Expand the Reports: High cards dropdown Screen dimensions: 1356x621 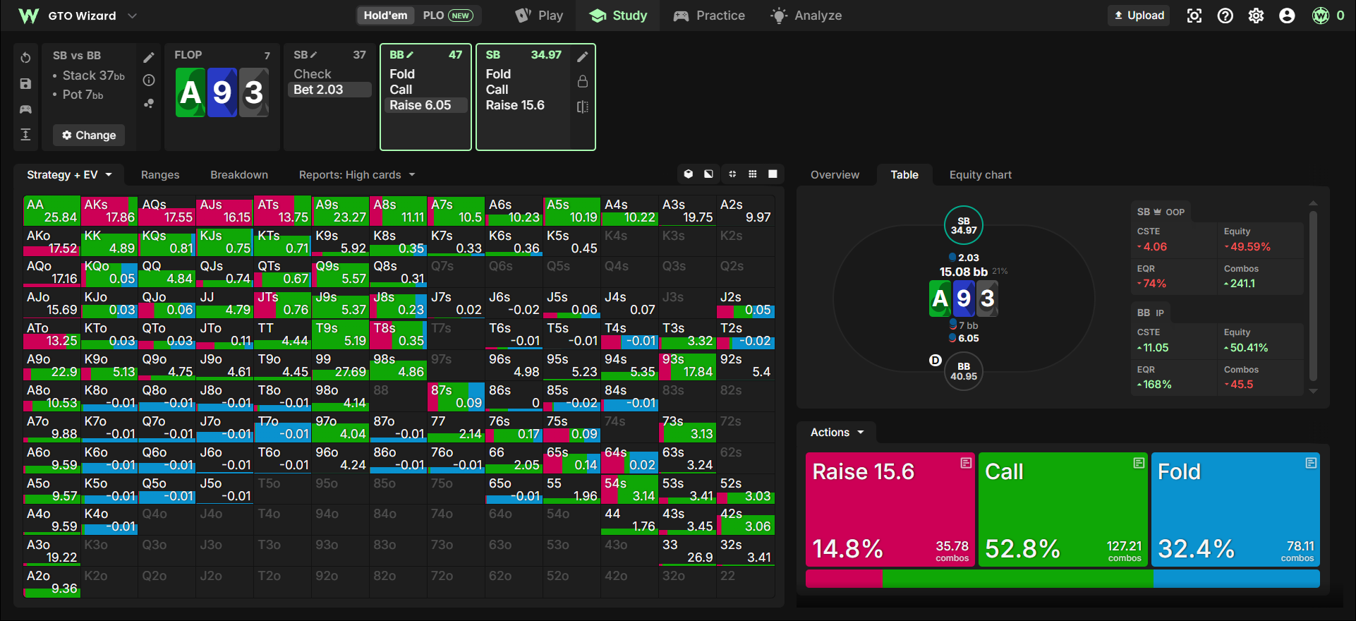pyautogui.click(x=357, y=175)
